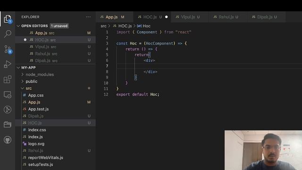Open Rahul.js in the src folder tree
Screen dimensions: 302x170
click(x=56, y=151)
